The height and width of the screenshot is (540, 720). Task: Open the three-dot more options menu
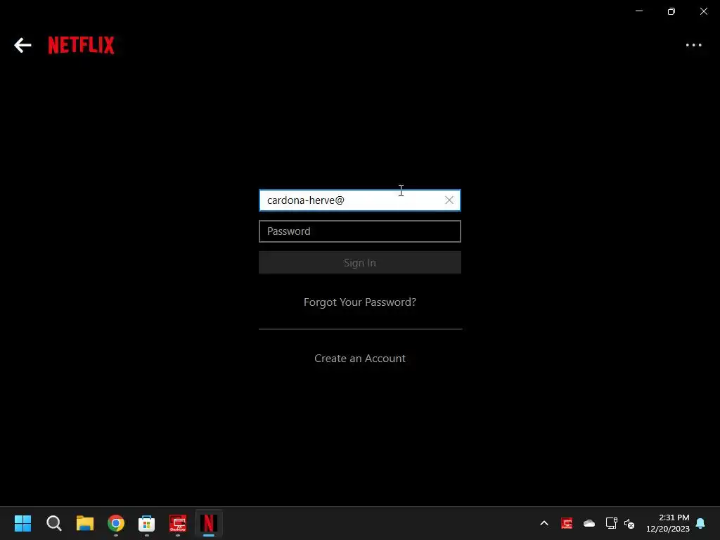point(693,45)
